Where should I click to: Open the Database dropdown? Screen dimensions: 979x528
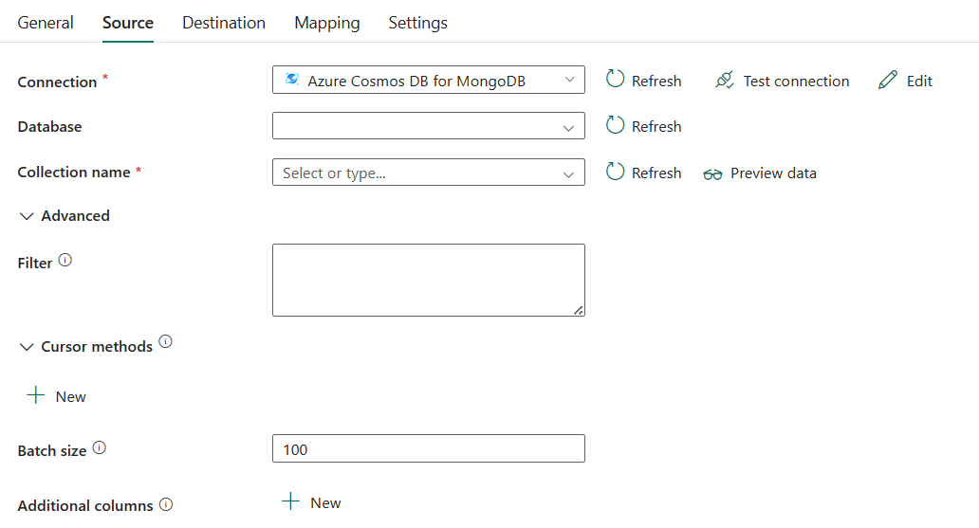[x=429, y=126]
